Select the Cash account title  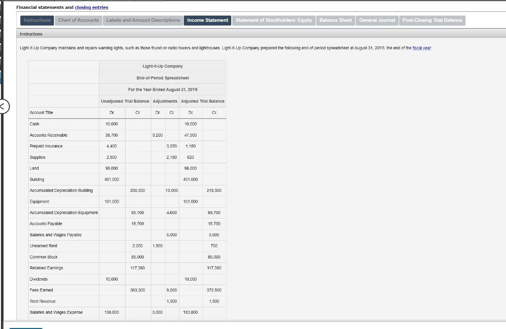35,124
